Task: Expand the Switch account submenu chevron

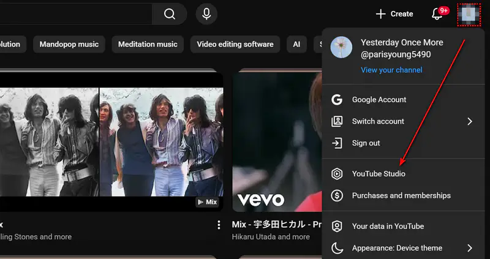Action: click(x=470, y=121)
